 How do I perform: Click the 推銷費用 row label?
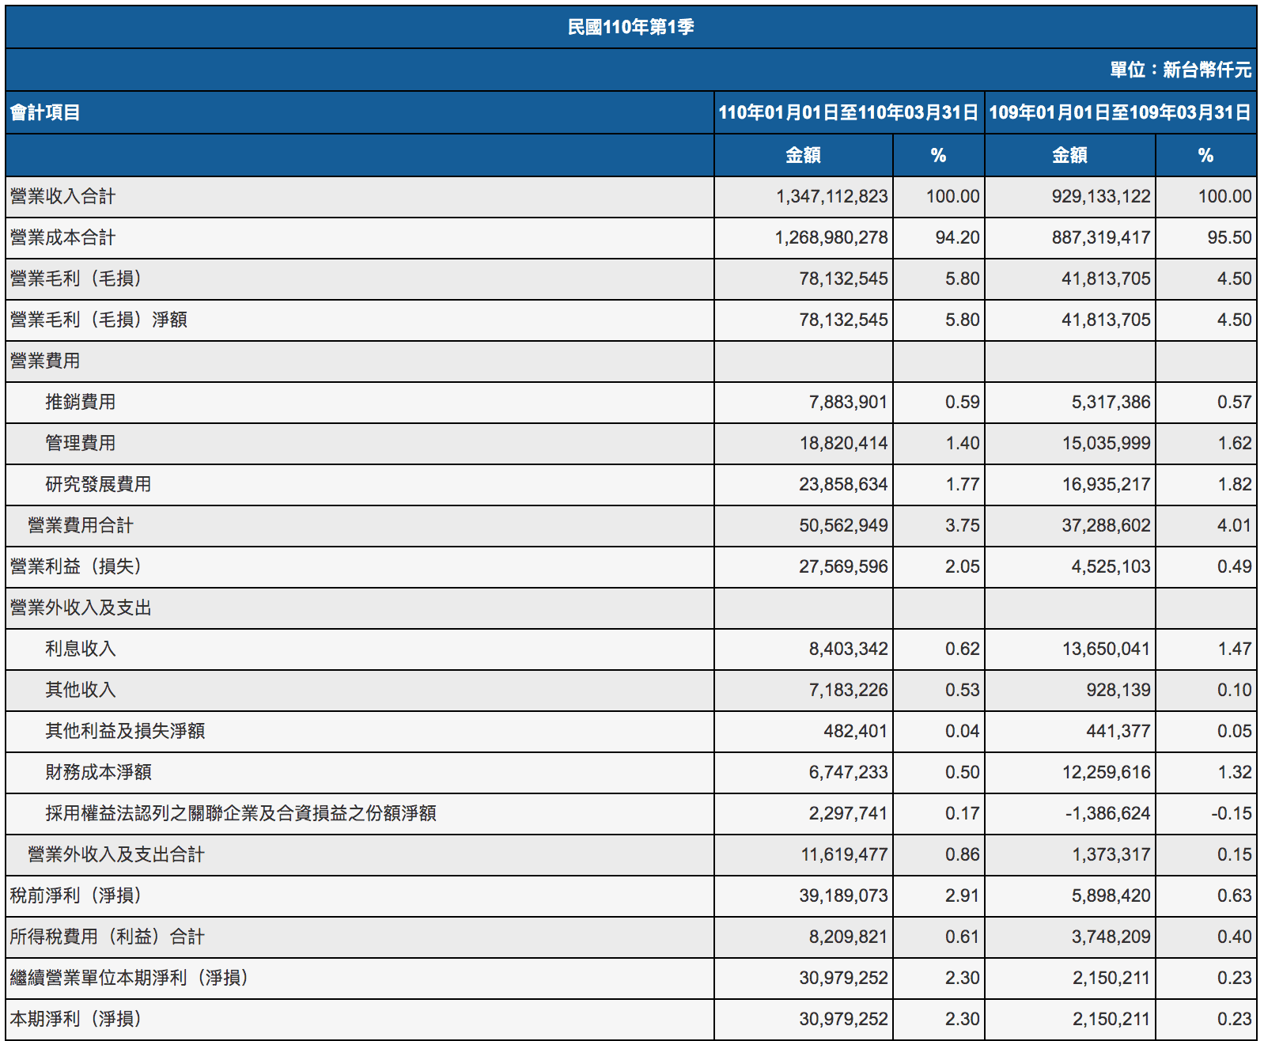(81, 402)
